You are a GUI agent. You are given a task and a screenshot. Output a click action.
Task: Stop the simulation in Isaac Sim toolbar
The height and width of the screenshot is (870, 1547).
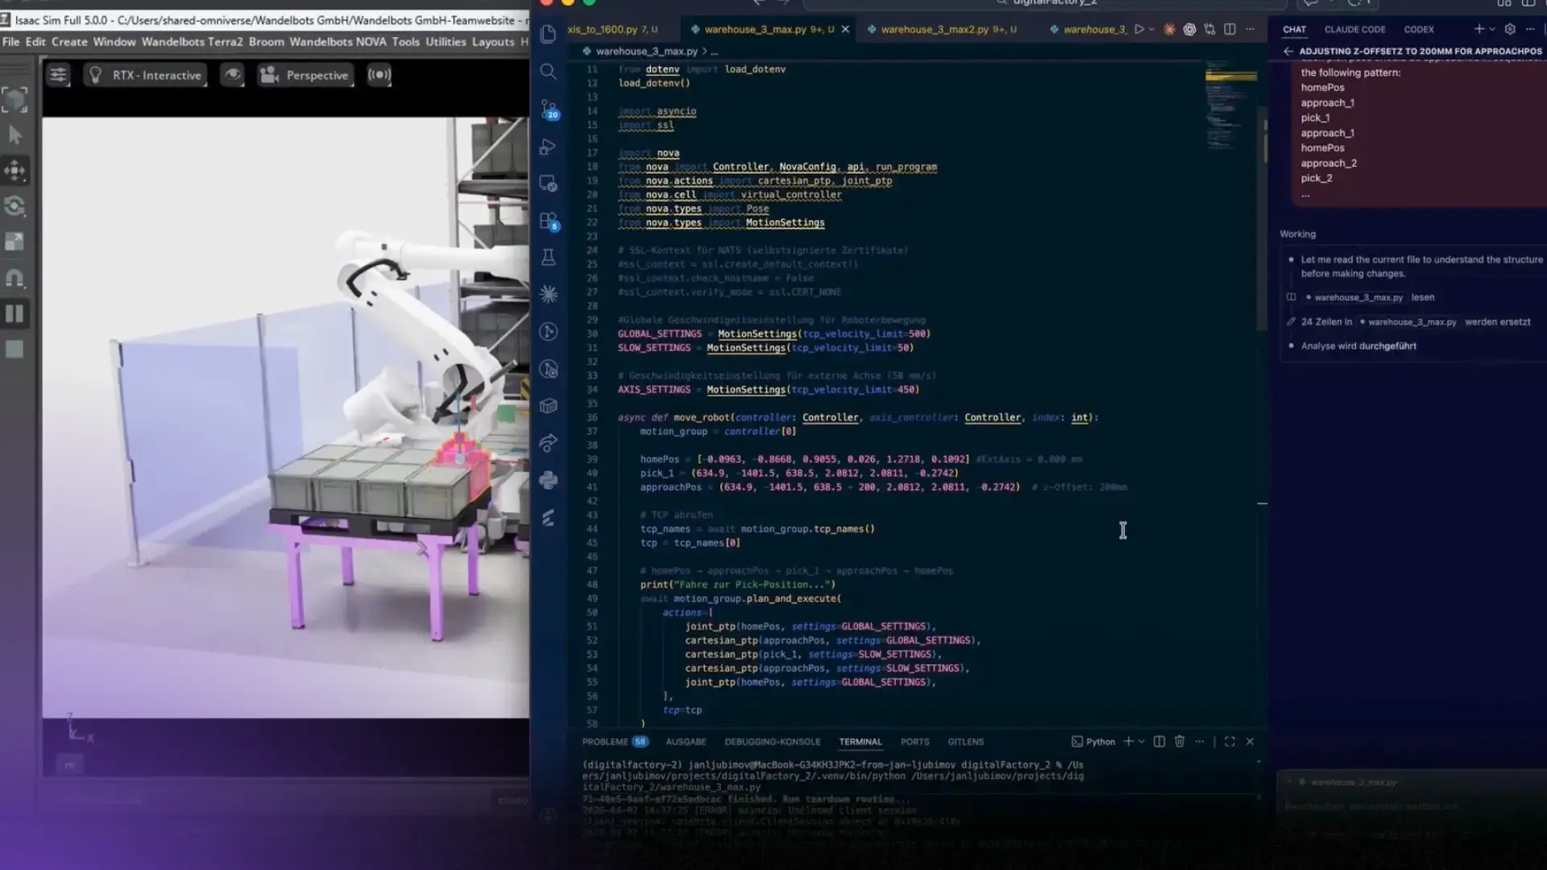pos(15,349)
